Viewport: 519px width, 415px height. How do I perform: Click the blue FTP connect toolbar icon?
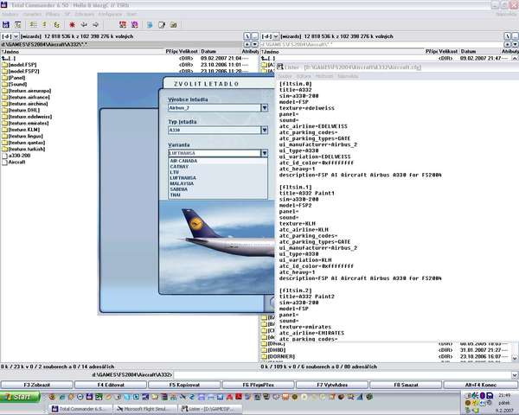[x=150, y=25]
